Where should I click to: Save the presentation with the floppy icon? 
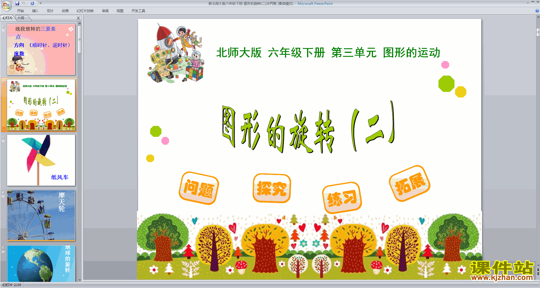click(x=17, y=3)
